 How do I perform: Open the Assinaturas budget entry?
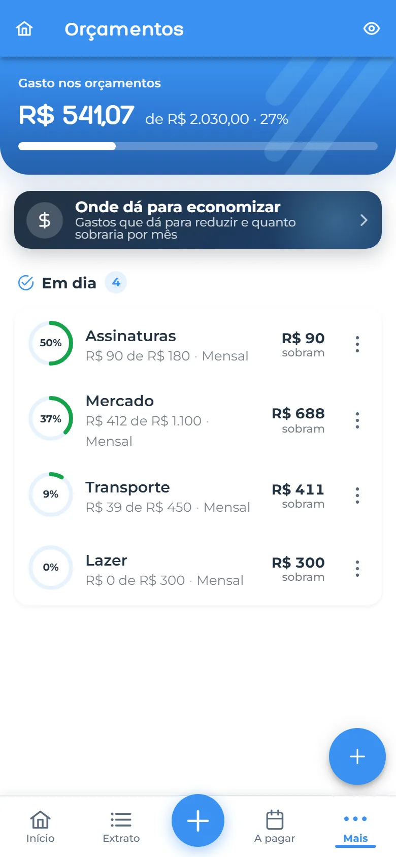[x=198, y=344]
